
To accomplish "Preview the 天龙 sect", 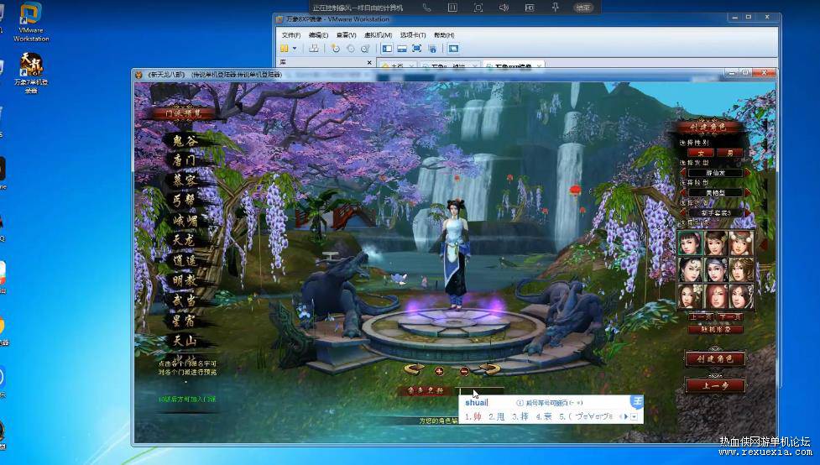I will pos(185,241).
